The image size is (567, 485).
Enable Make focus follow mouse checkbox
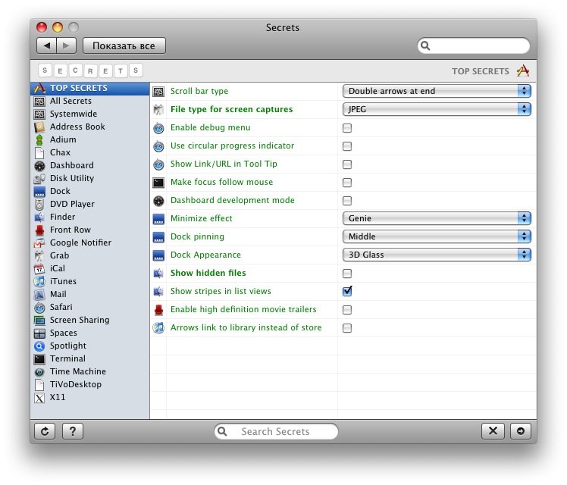[347, 183]
